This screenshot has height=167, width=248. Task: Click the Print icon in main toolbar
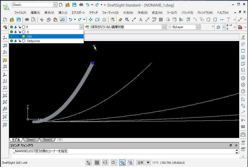pyautogui.click(x=27, y=20)
